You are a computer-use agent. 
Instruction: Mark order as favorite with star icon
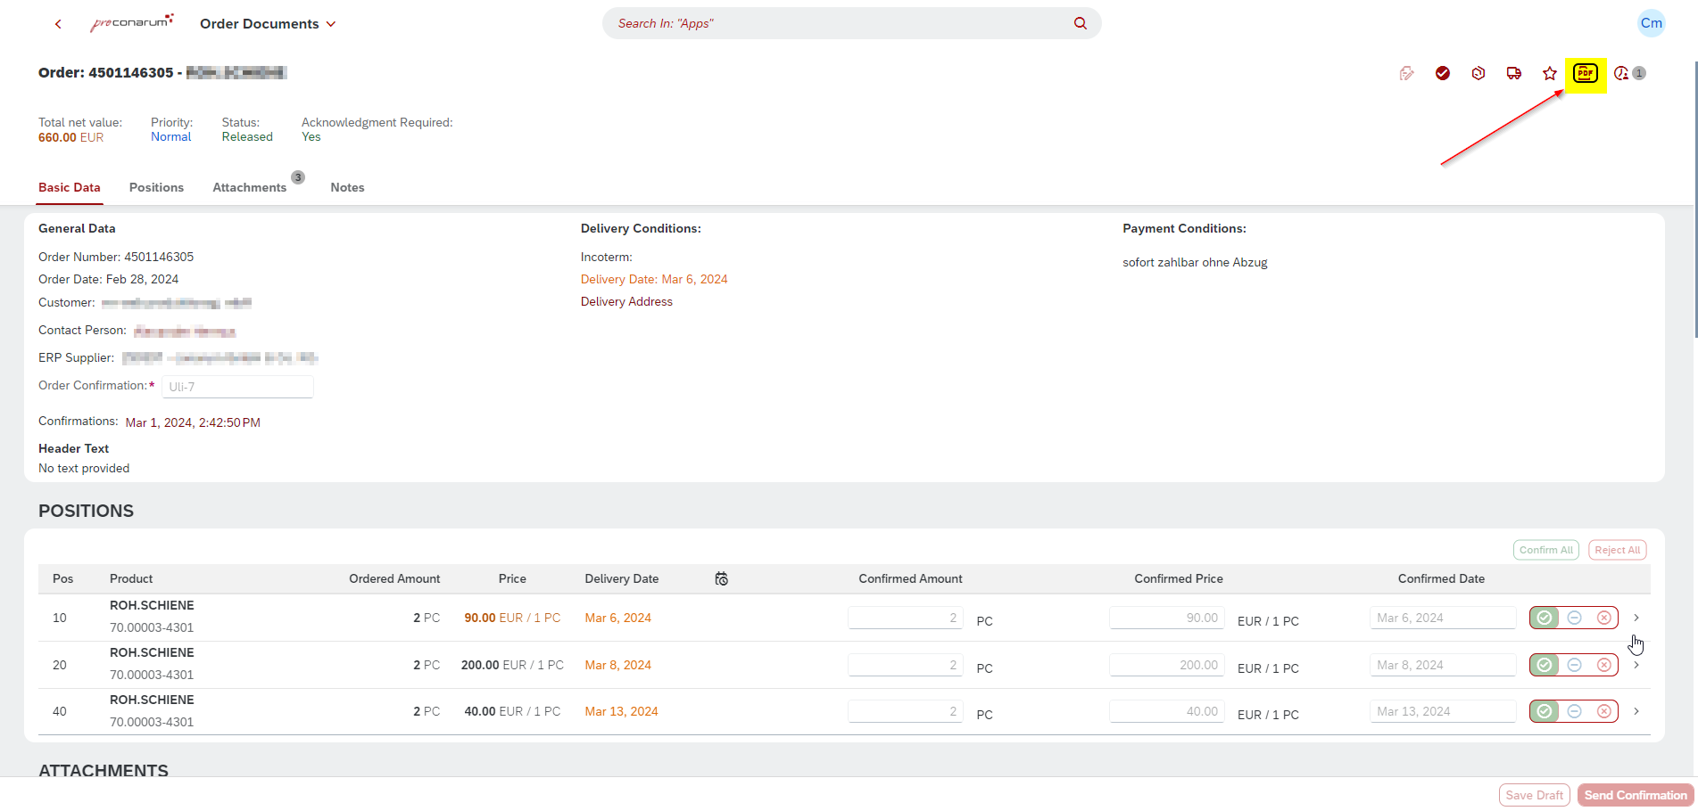pyautogui.click(x=1550, y=73)
